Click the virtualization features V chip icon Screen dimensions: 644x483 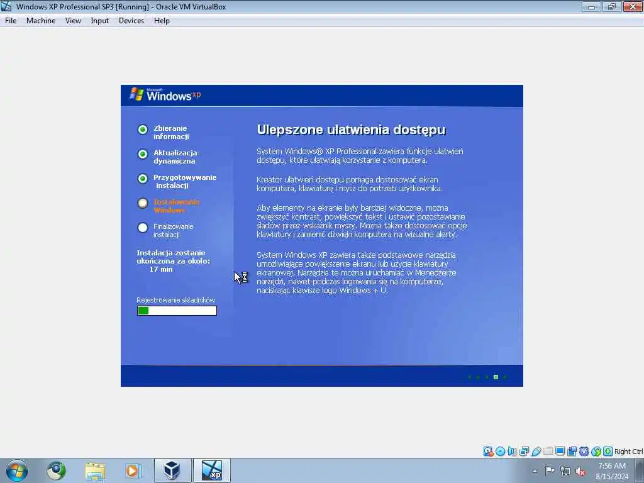coord(584,452)
